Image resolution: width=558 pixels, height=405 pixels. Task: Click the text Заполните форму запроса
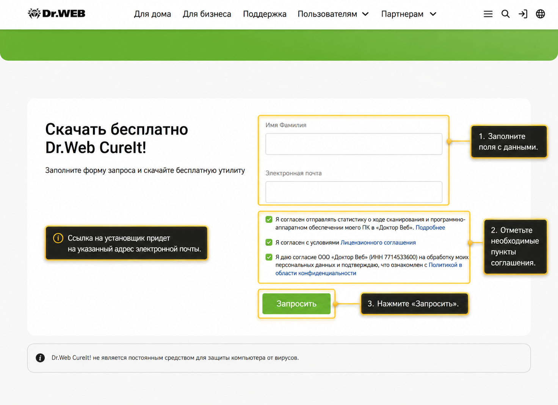point(90,170)
